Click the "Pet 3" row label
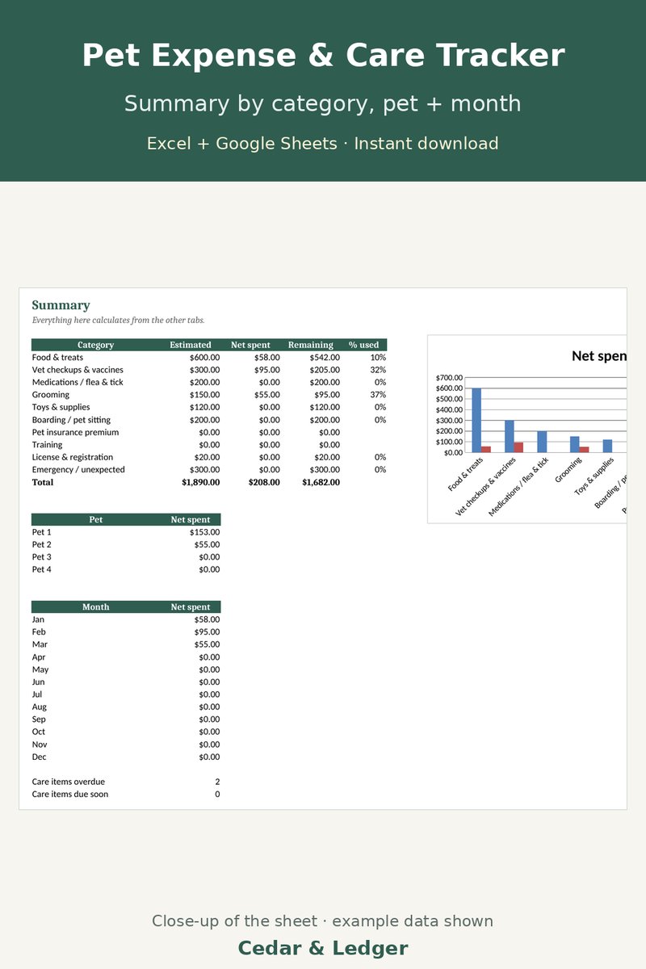Screen dimensions: 646x969 41,557
